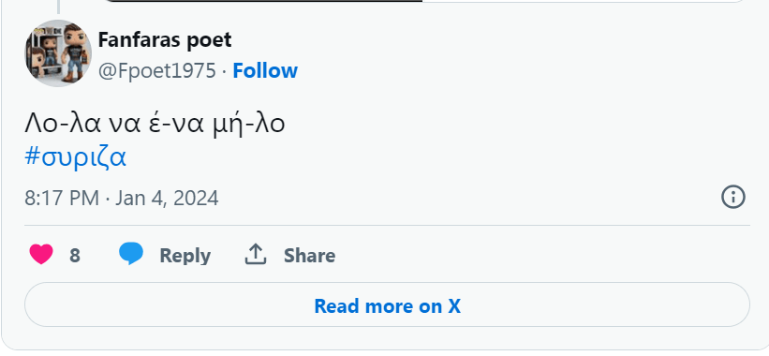Like the tweet with the pink heart icon
Image resolution: width=769 pixels, height=356 pixels.
coord(41,255)
